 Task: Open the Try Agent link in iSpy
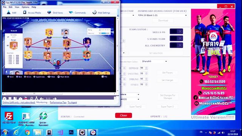[72, 102]
